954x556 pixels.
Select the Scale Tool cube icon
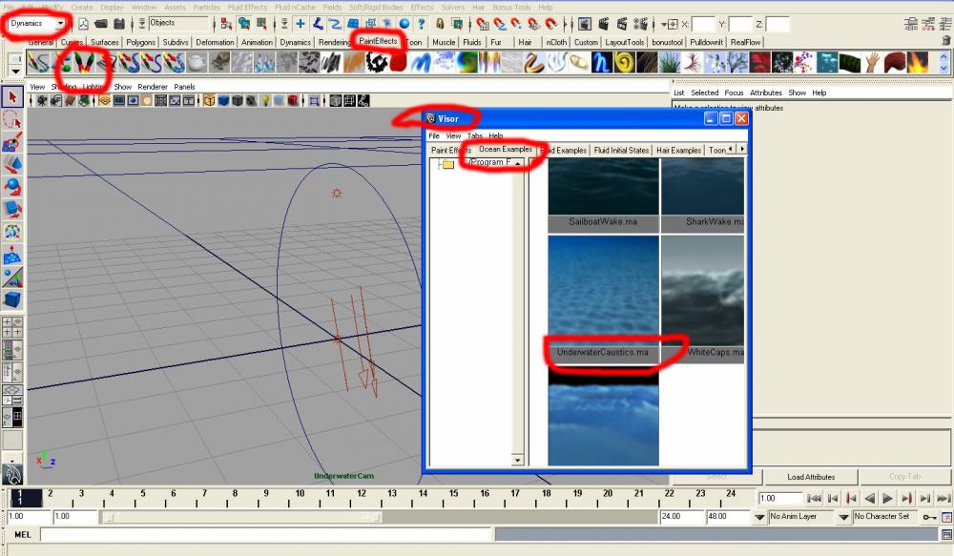coord(12,209)
